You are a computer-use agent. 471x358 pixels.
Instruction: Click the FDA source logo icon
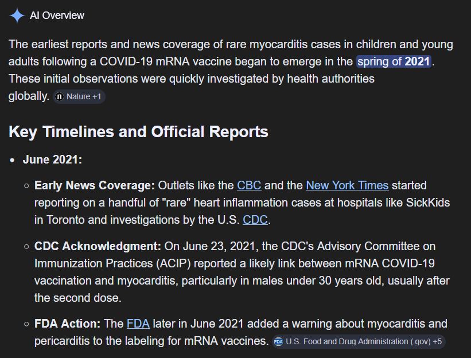pos(278,341)
